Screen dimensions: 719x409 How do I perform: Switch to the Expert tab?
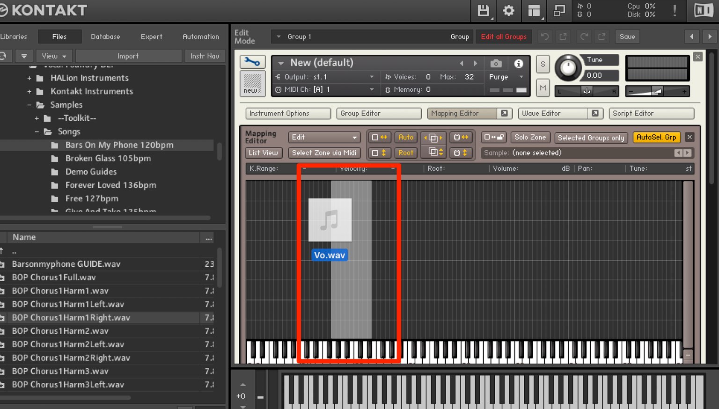click(152, 37)
